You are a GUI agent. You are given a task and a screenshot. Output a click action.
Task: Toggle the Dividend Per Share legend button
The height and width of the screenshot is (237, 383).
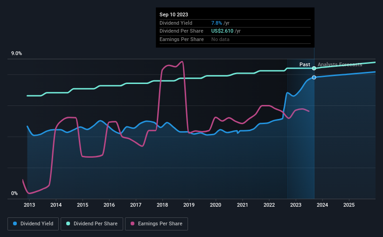(x=92, y=223)
